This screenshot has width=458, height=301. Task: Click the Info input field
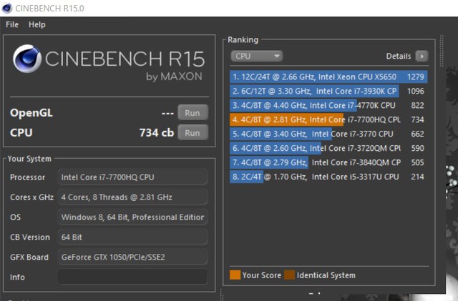pos(133,277)
